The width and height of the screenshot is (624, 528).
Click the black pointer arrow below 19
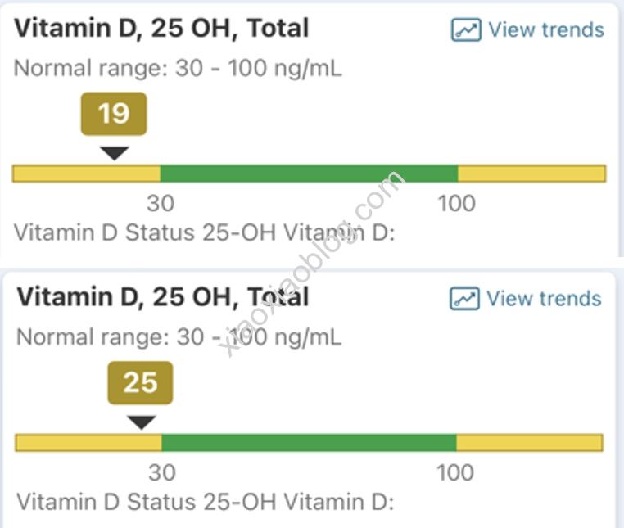coord(114,152)
